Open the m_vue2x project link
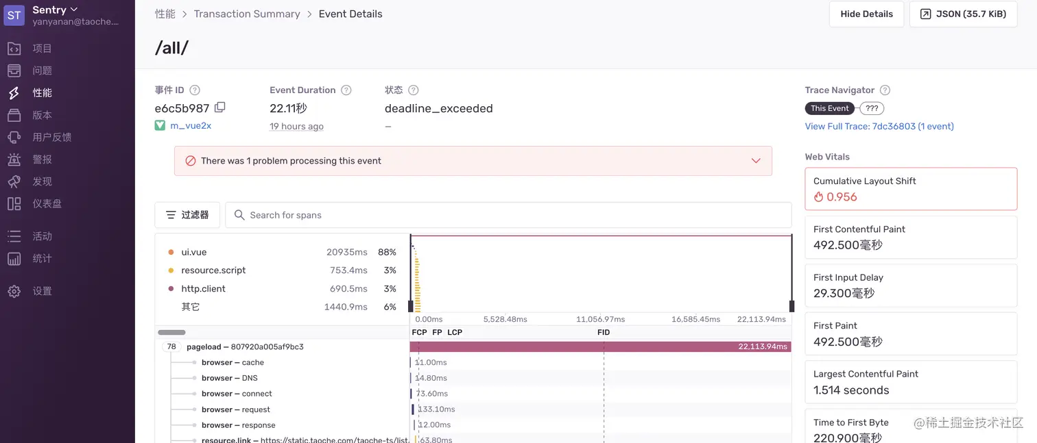 point(191,126)
